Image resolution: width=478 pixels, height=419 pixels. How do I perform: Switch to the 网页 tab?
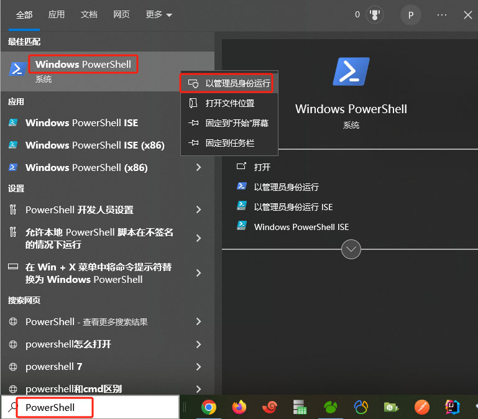click(121, 14)
